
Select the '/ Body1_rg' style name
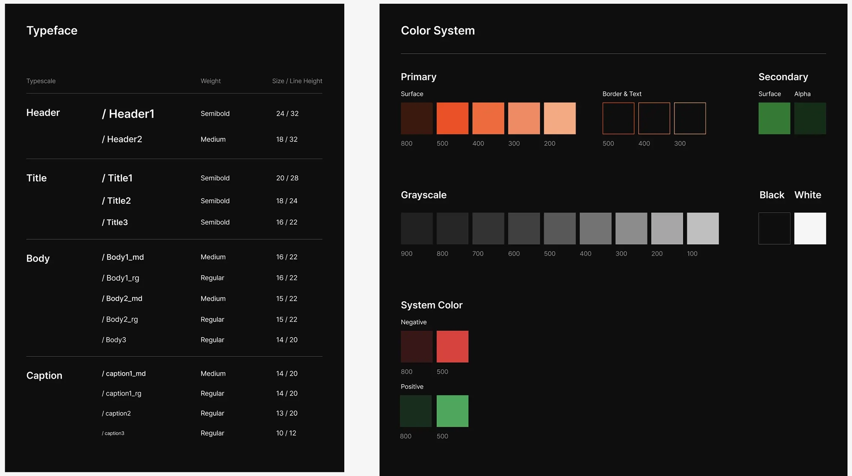coord(121,278)
